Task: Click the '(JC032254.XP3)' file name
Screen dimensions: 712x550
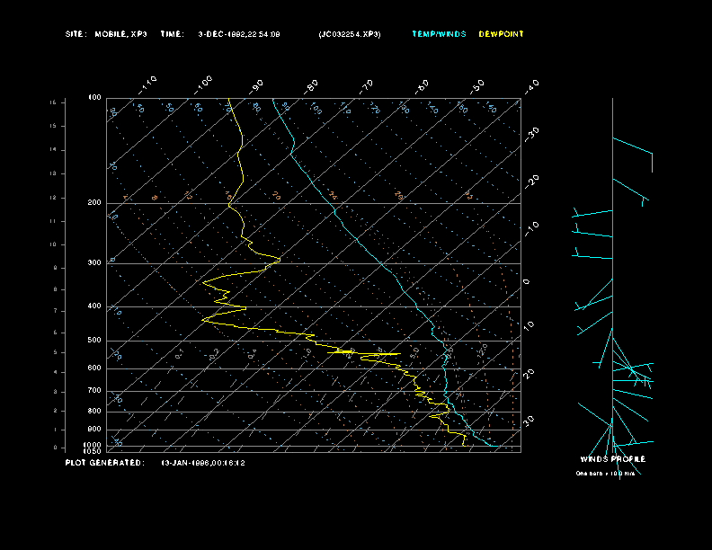Action: click(350, 34)
